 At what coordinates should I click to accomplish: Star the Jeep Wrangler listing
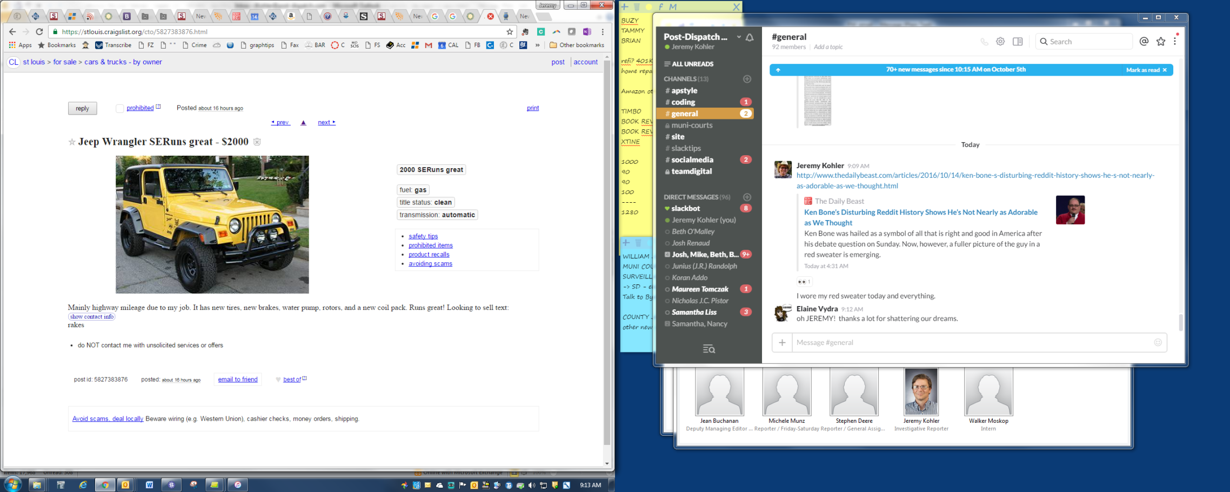point(72,142)
